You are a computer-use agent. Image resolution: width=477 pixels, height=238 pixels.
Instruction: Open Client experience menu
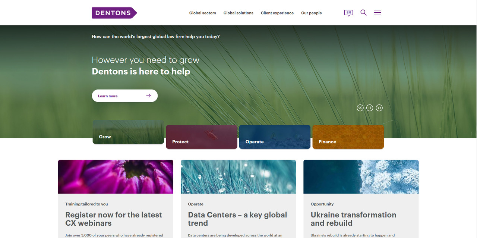point(277,13)
